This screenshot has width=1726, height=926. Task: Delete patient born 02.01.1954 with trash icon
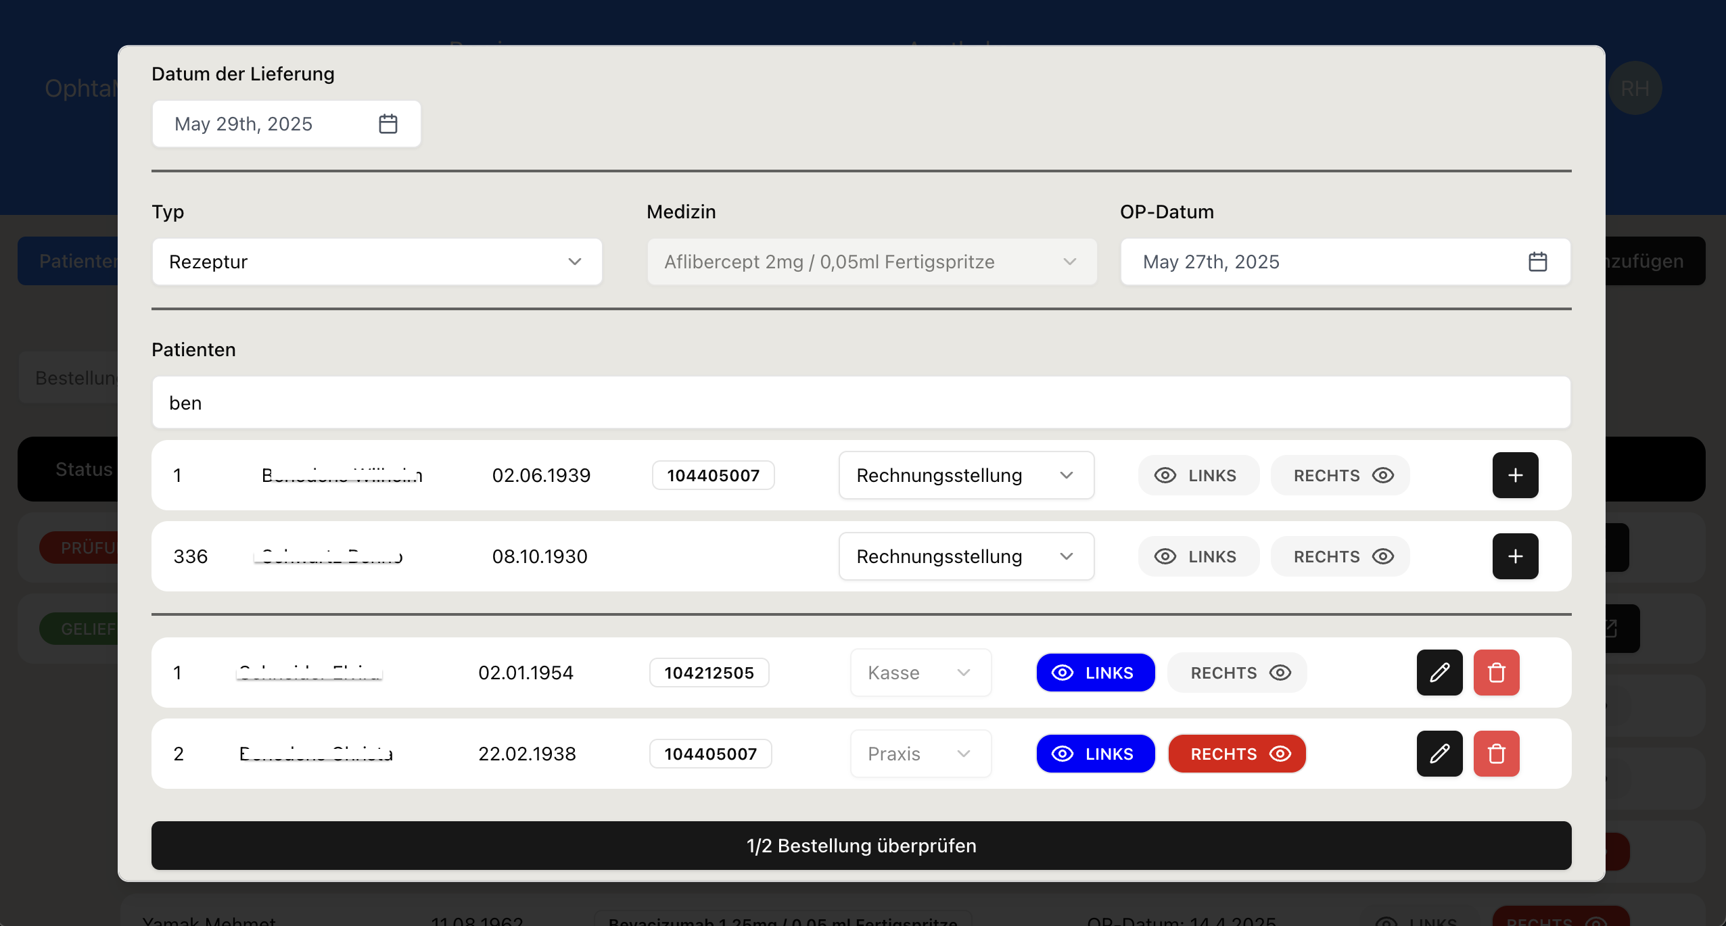point(1495,673)
